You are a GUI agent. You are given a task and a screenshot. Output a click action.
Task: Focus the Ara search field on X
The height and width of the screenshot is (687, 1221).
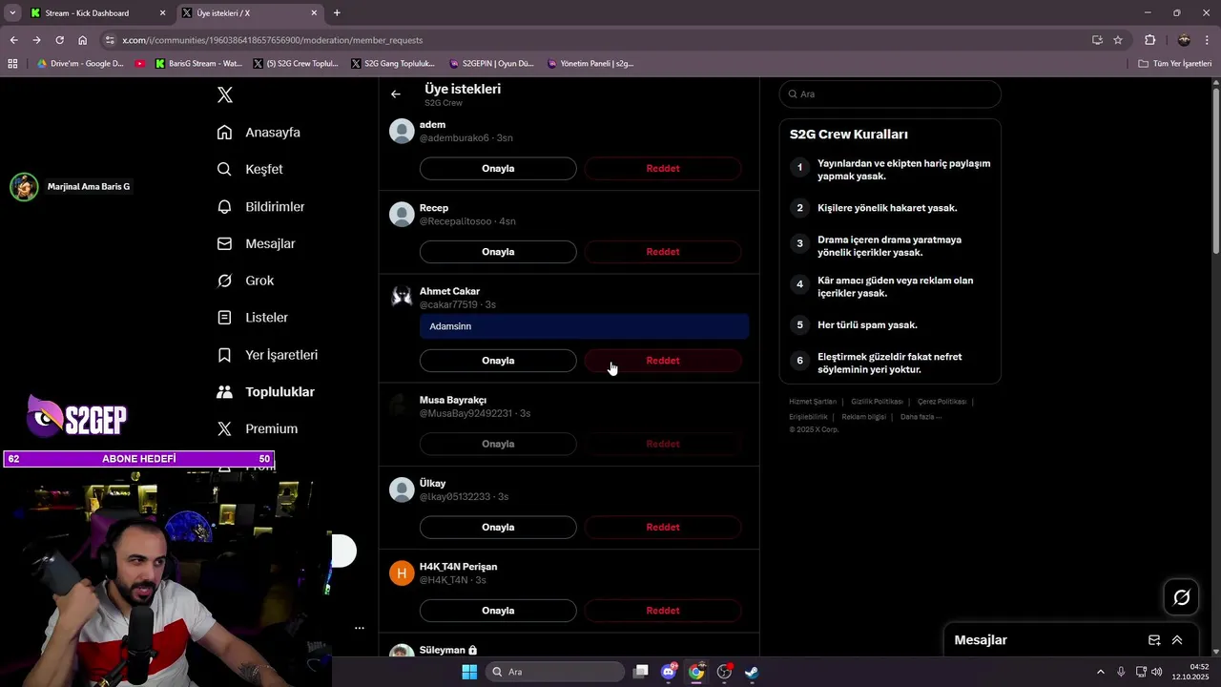[x=890, y=94]
